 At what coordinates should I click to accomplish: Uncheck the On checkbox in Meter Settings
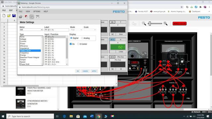(x=71, y=44)
